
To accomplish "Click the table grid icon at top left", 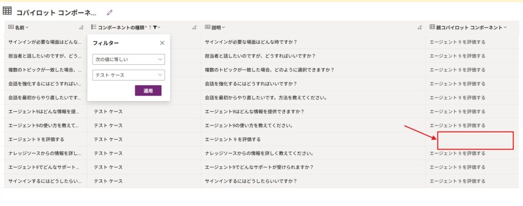I will coord(8,11).
